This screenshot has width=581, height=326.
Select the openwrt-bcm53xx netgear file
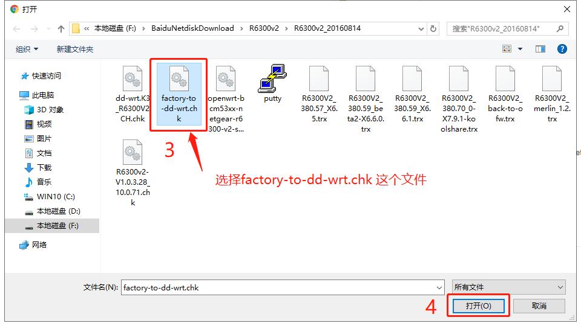coord(226,99)
